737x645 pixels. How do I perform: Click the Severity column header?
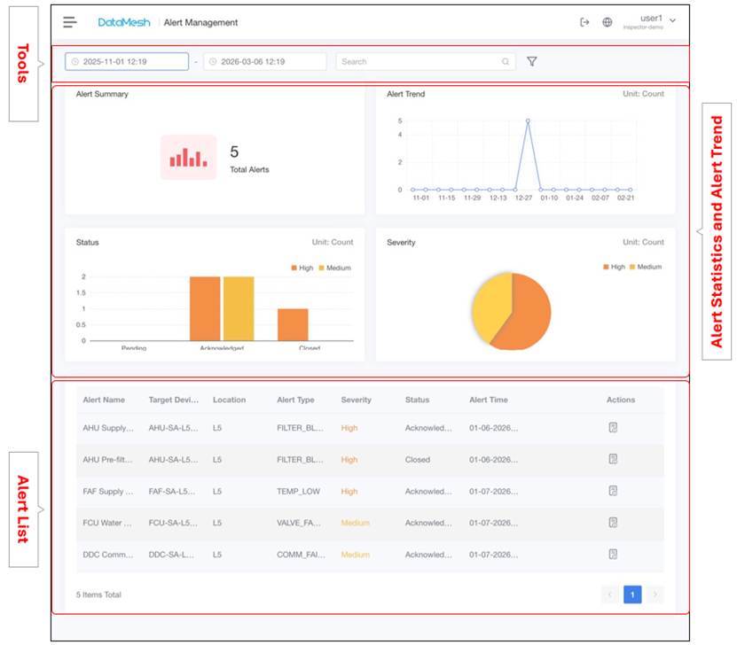pos(356,400)
